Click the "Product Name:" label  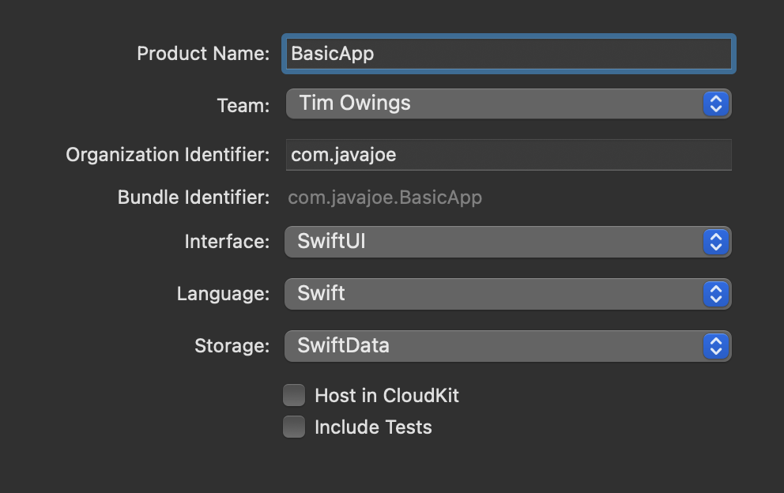click(x=203, y=54)
